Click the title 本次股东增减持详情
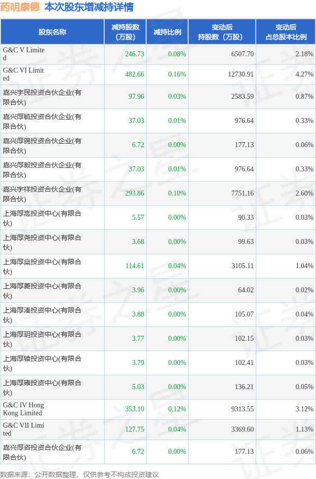The width and height of the screenshot is (316, 479). pyautogui.click(x=89, y=7)
